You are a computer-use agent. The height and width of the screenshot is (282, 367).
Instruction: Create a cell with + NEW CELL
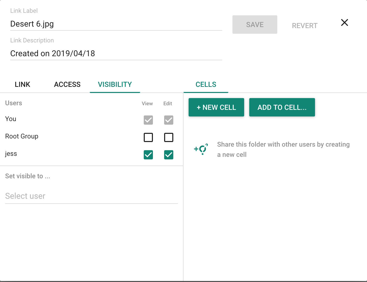tap(216, 107)
